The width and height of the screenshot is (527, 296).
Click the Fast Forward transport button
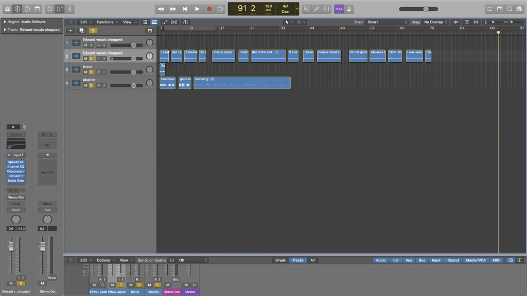173,9
